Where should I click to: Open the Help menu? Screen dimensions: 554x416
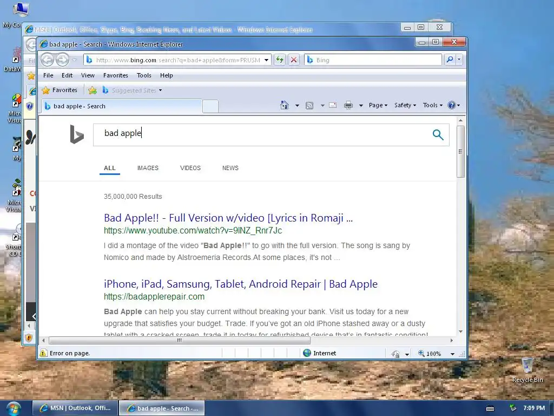[x=167, y=75]
